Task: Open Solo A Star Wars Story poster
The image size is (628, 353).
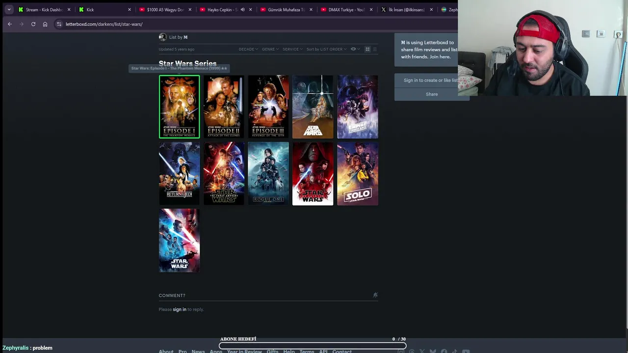Action: [358, 174]
